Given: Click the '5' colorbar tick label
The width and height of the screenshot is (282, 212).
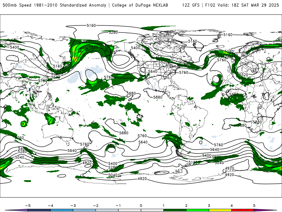Looking at the screenshot, I should [x=254, y=206].
